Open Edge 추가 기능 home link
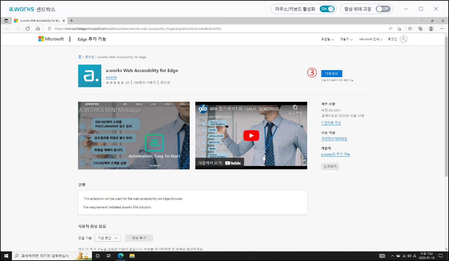 click(92, 39)
